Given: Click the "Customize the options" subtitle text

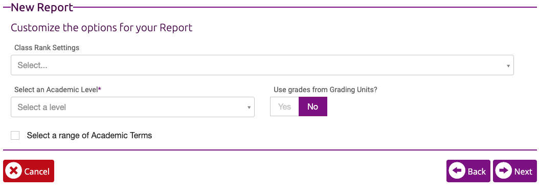Looking at the screenshot, I should pos(102,28).
